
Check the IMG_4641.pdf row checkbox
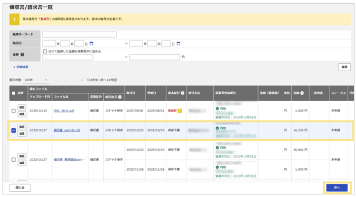(14, 111)
